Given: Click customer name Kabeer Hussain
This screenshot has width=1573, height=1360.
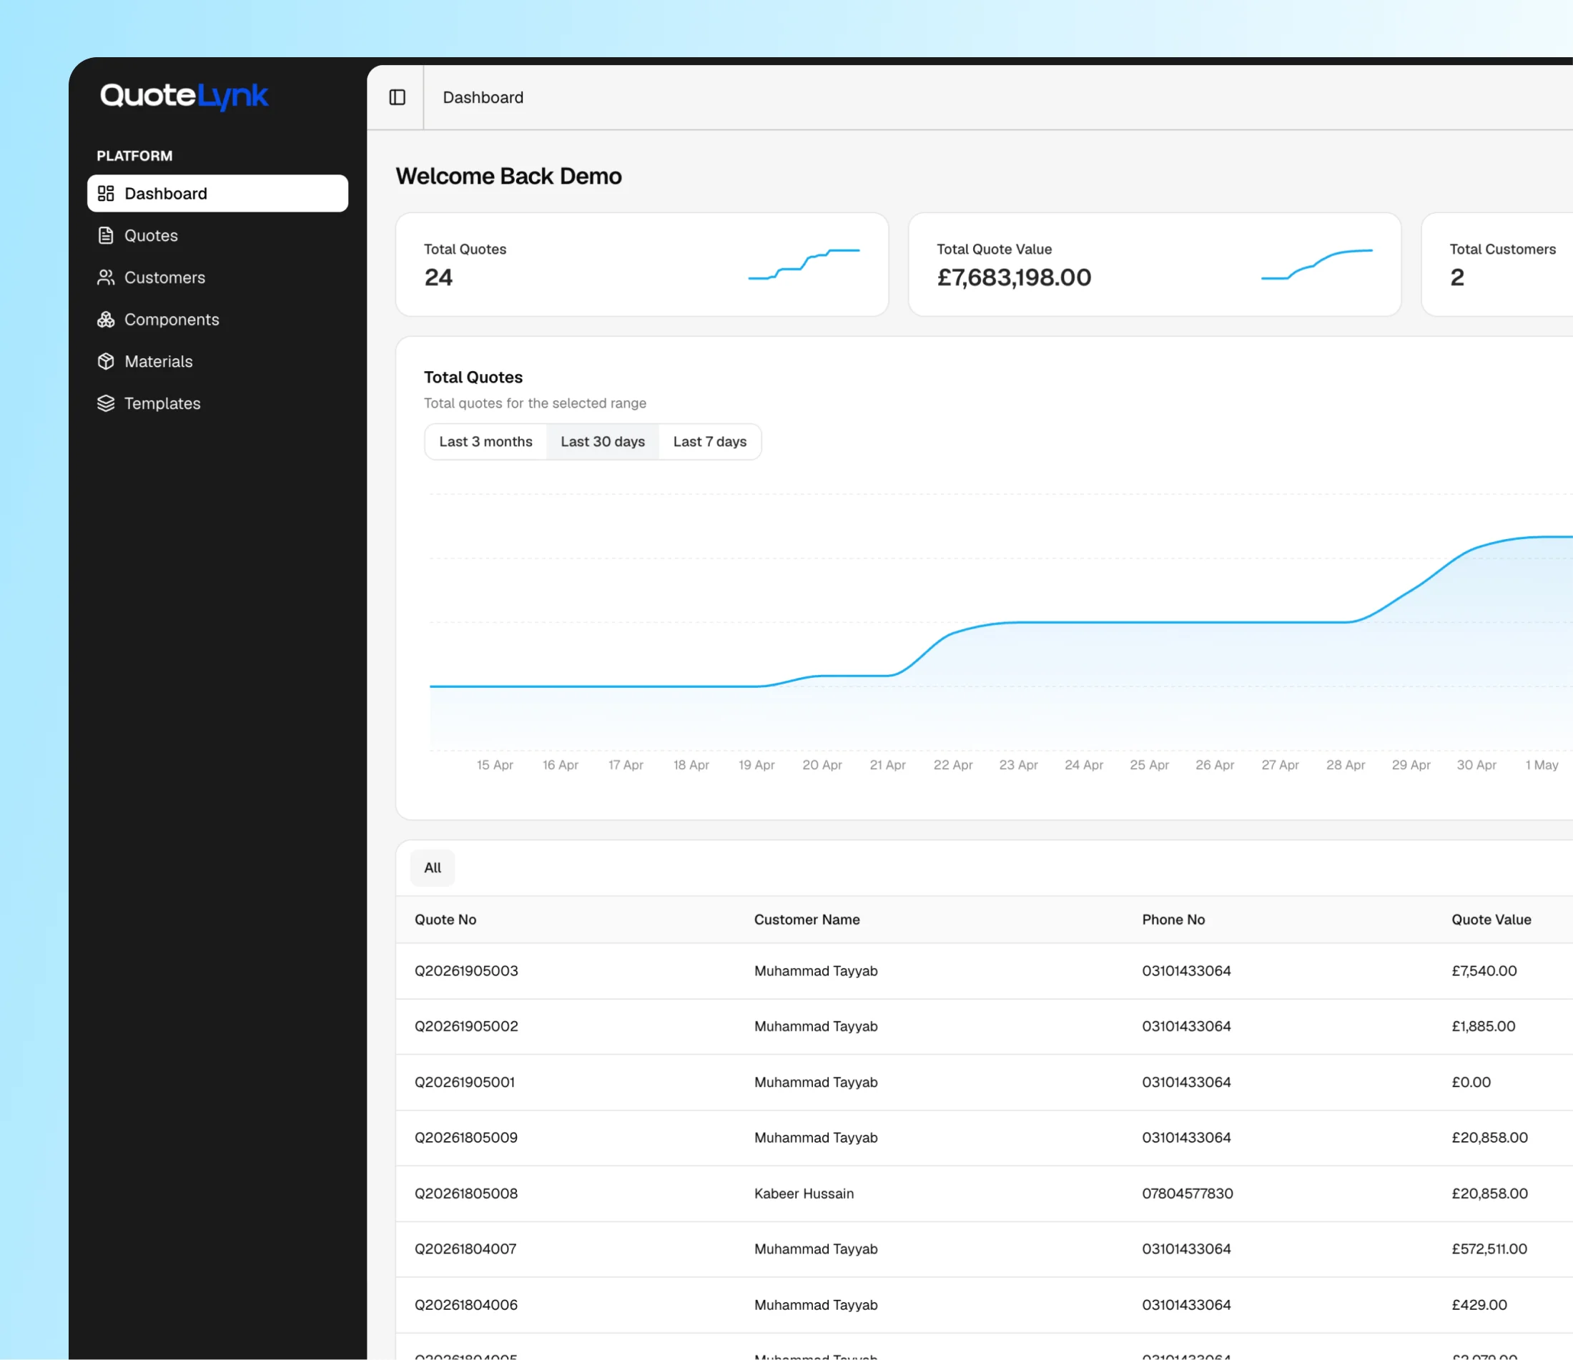Looking at the screenshot, I should [804, 1193].
